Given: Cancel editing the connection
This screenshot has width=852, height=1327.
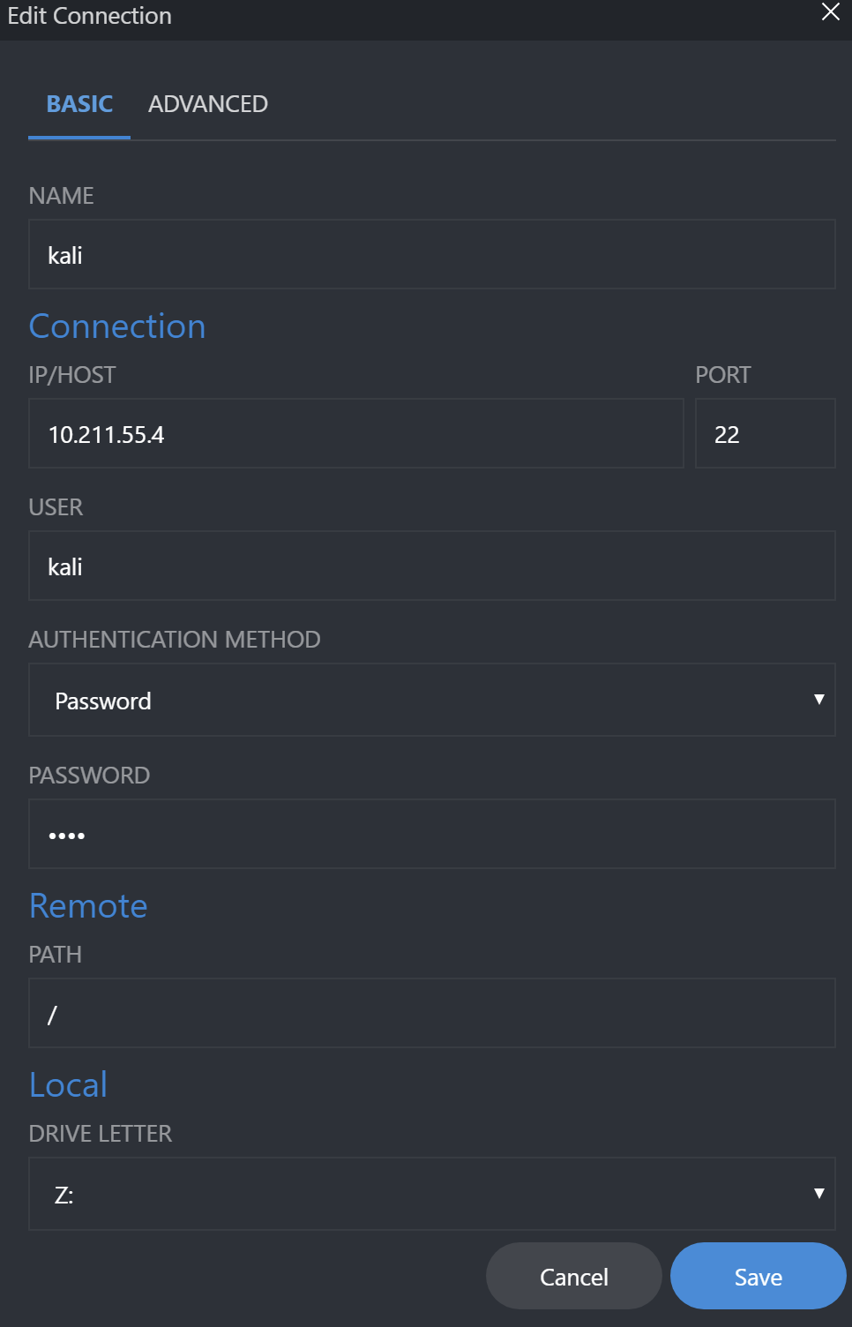Looking at the screenshot, I should 574,1277.
